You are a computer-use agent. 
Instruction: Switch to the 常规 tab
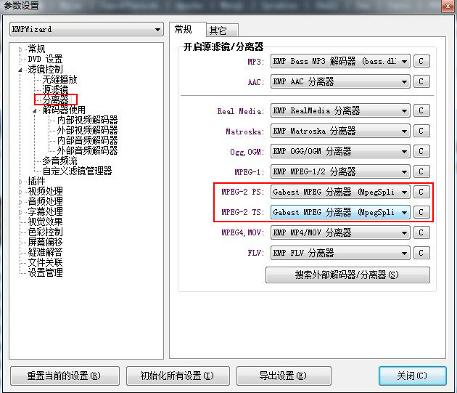[187, 30]
